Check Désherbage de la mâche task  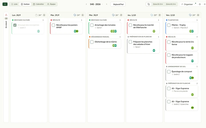click(x=92, y=42)
